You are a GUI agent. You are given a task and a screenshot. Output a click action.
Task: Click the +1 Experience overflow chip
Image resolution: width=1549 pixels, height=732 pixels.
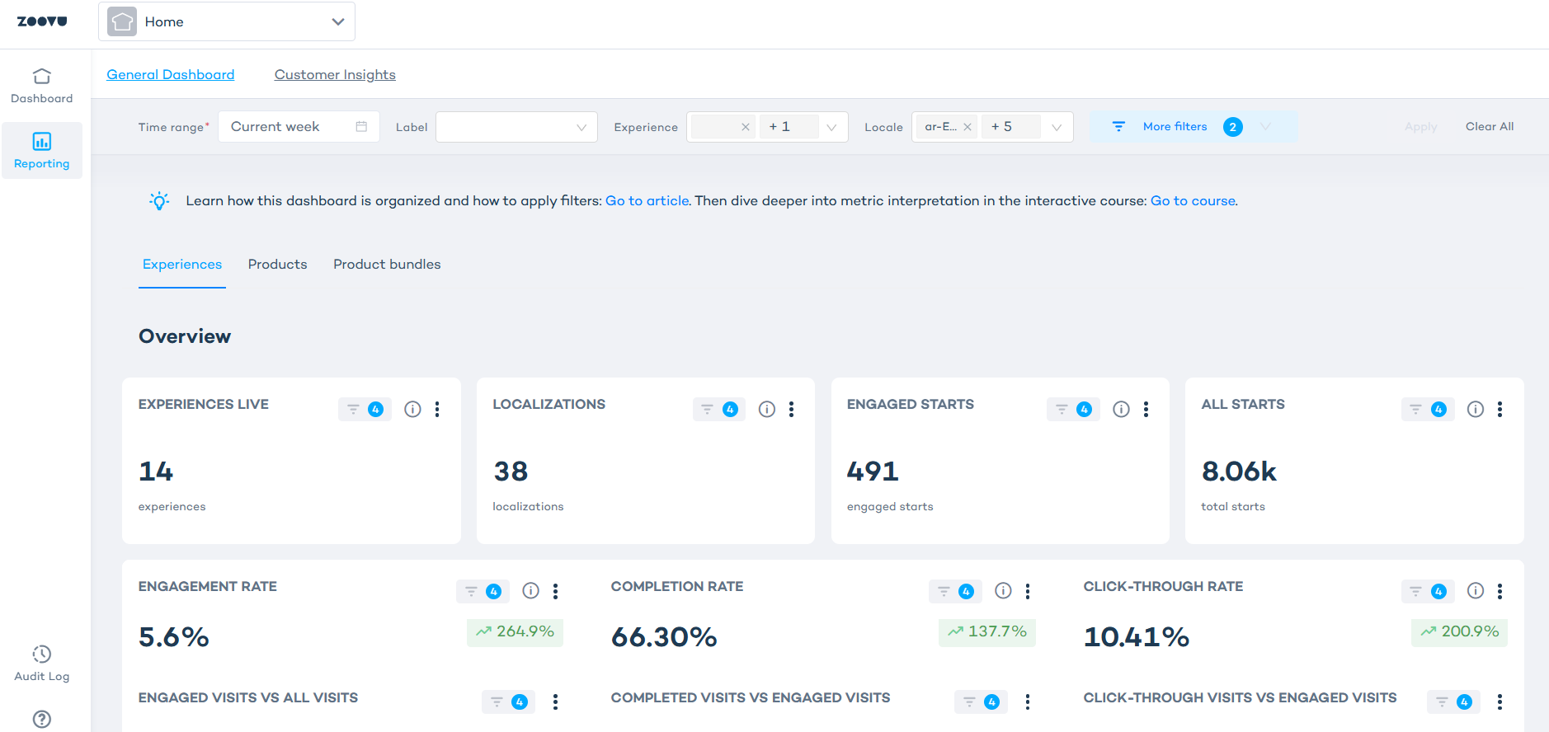(x=789, y=126)
